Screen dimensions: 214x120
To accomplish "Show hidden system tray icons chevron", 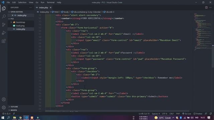I will pos(173,118).
